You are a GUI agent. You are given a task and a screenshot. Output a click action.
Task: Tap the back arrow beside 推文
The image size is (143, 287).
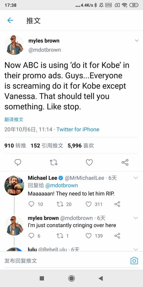10,20
